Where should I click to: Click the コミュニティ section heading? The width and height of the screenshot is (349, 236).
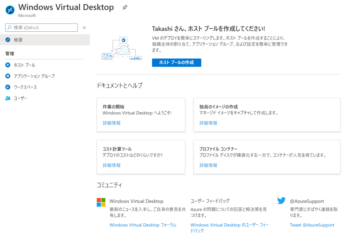click(x=109, y=185)
